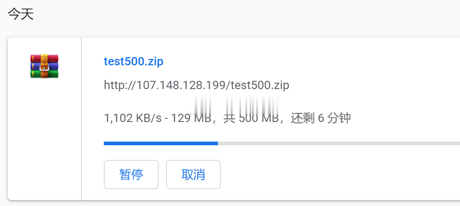Click the blurred barcode watermark above status
The width and height of the screenshot is (460, 206).
pyautogui.click(x=235, y=106)
